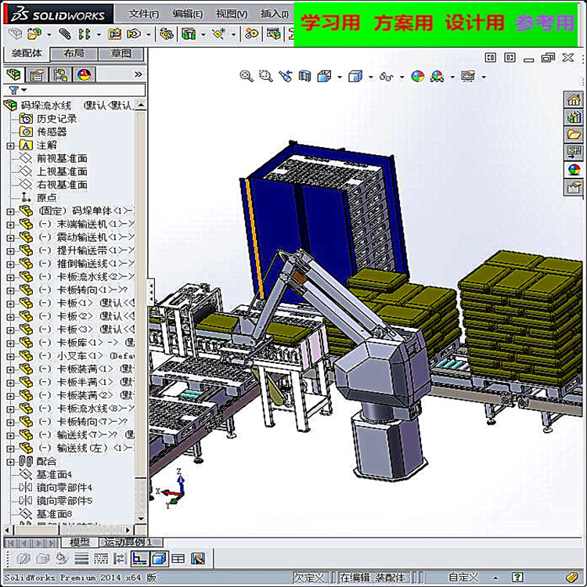Switch to the 布局 command tab
This screenshot has height=587, width=587.
click(x=74, y=53)
